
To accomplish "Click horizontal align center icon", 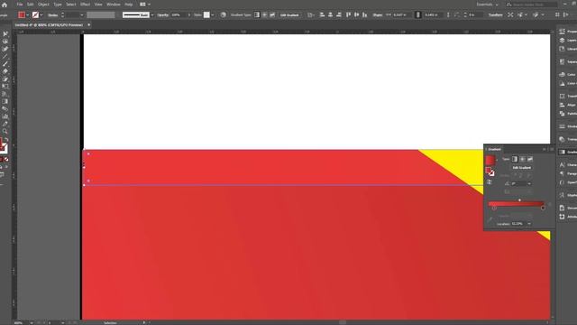I will [x=331, y=15].
